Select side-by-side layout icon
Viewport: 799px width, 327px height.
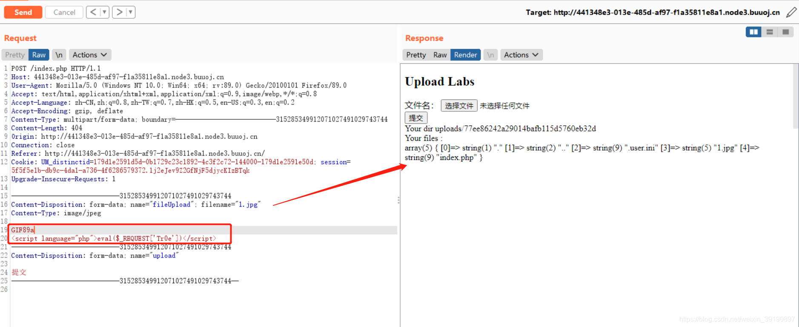pyautogui.click(x=753, y=32)
